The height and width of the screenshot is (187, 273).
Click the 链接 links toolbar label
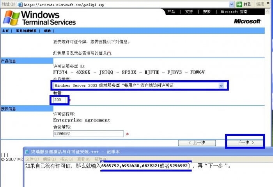pos(260,4)
